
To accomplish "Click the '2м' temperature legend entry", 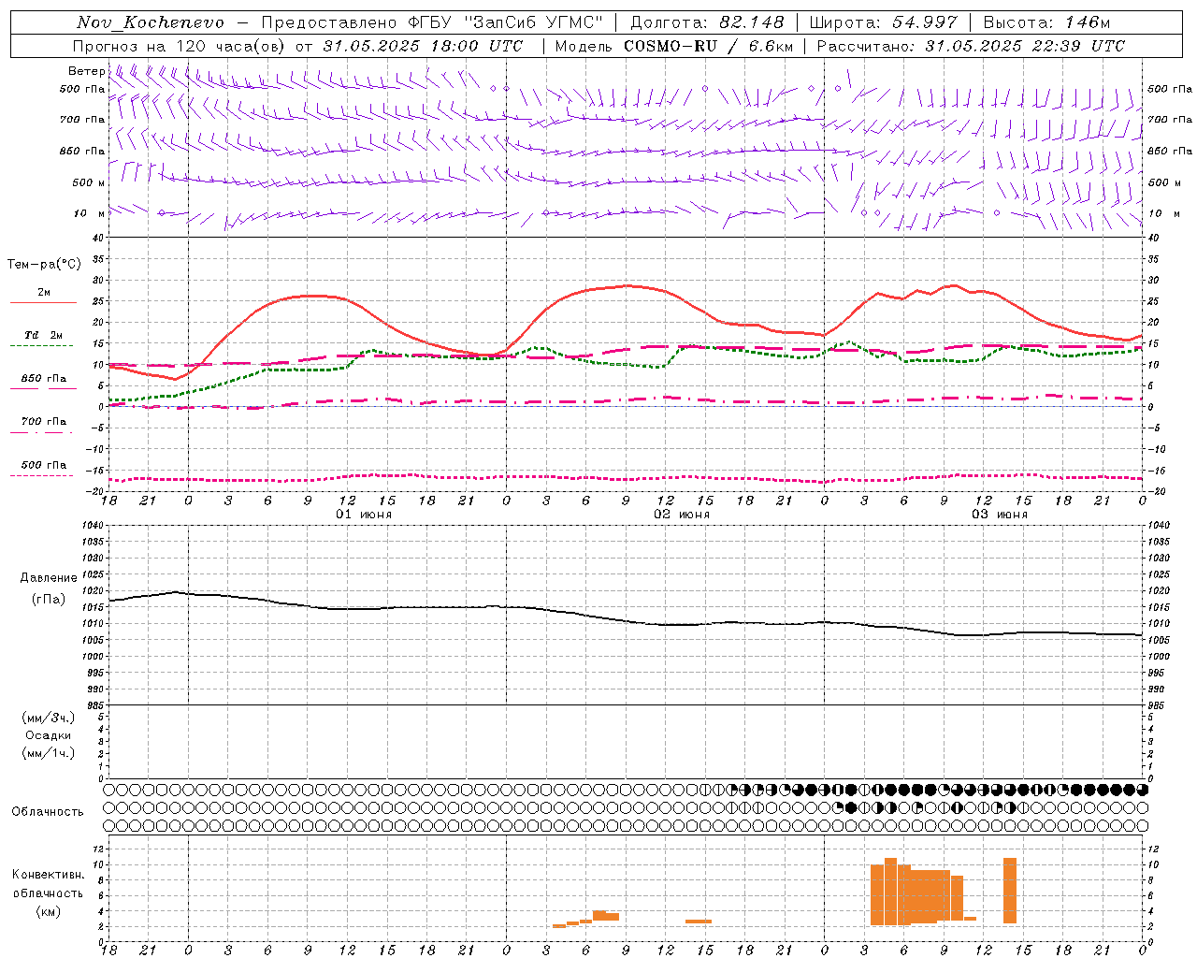I will pos(44,292).
